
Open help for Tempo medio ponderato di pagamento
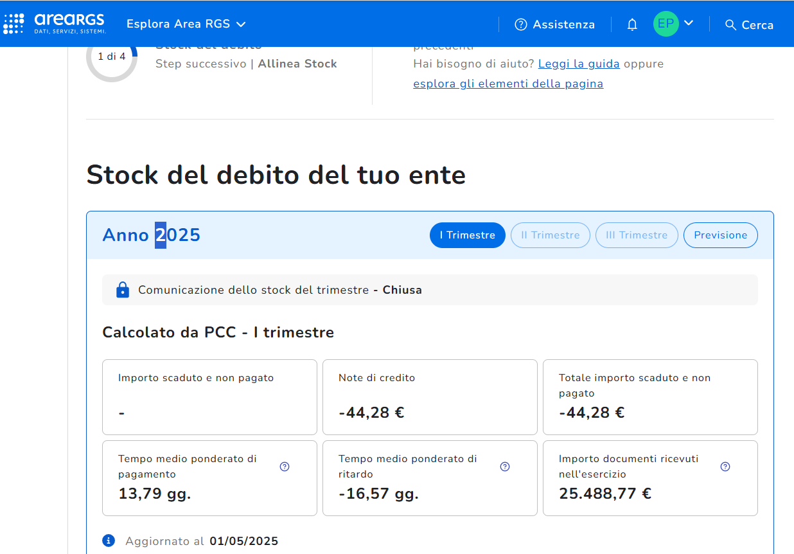(x=285, y=467)
